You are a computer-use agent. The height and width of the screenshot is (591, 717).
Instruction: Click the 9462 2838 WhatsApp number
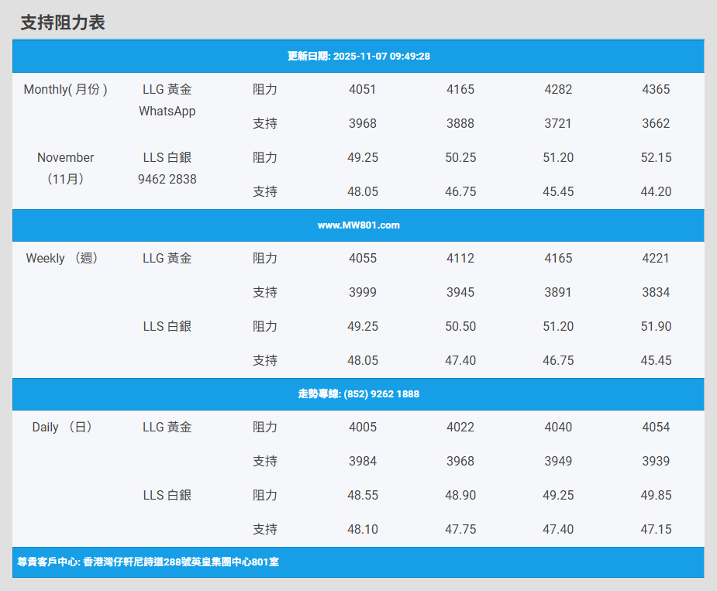click(167, 179)
